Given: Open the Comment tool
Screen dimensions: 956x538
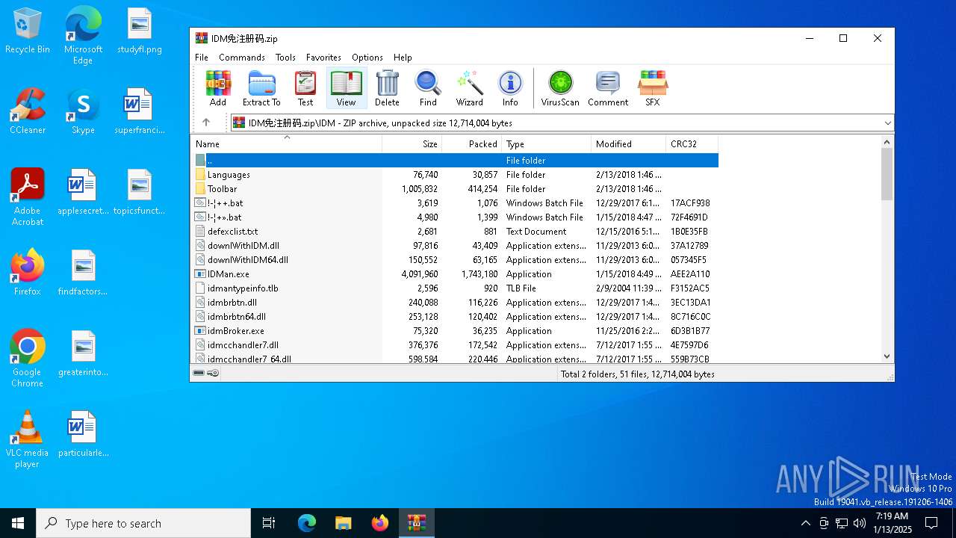Looking at the screenshot, I should pos(608,88).
